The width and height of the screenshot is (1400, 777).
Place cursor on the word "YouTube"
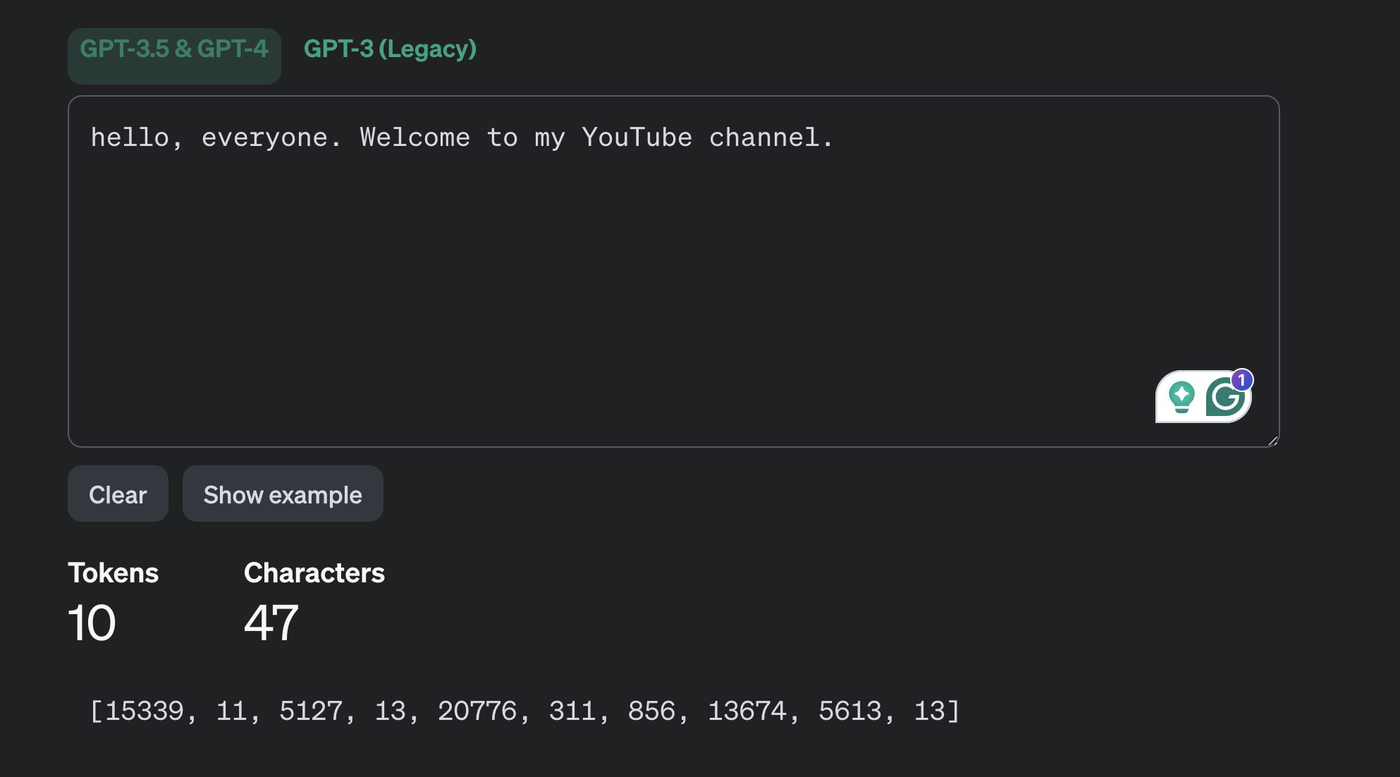(x=637, y=137)
